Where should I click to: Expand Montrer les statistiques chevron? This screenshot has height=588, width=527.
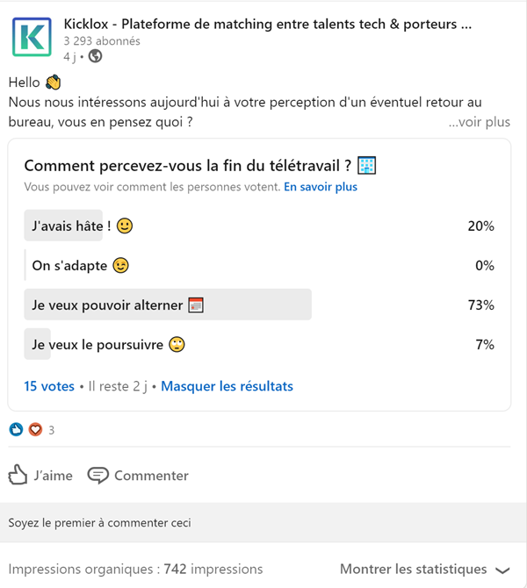click(502, 570)
